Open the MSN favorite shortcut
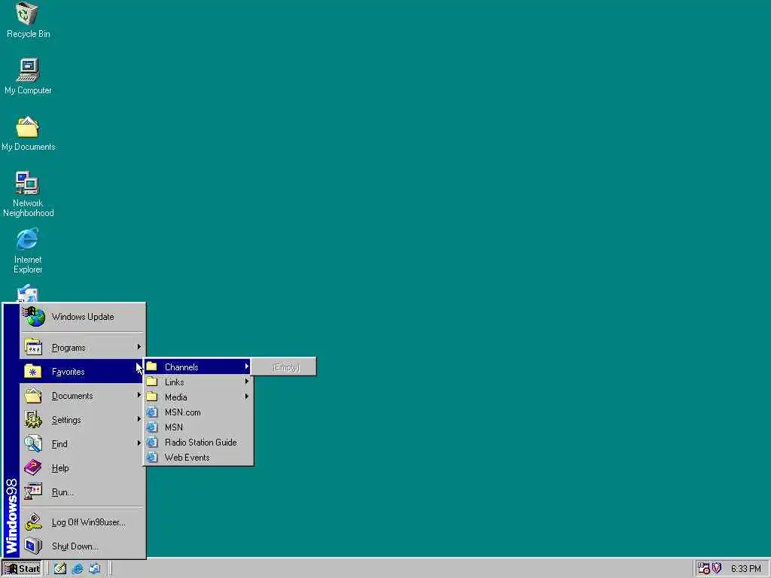The width and height of the screenshot is (771, 578). [x=198, y=427]
